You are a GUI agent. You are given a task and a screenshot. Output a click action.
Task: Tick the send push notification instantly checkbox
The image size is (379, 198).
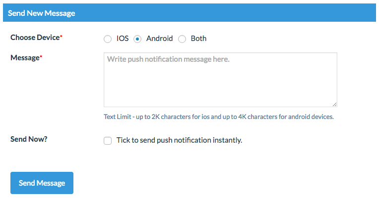(108, 141)
